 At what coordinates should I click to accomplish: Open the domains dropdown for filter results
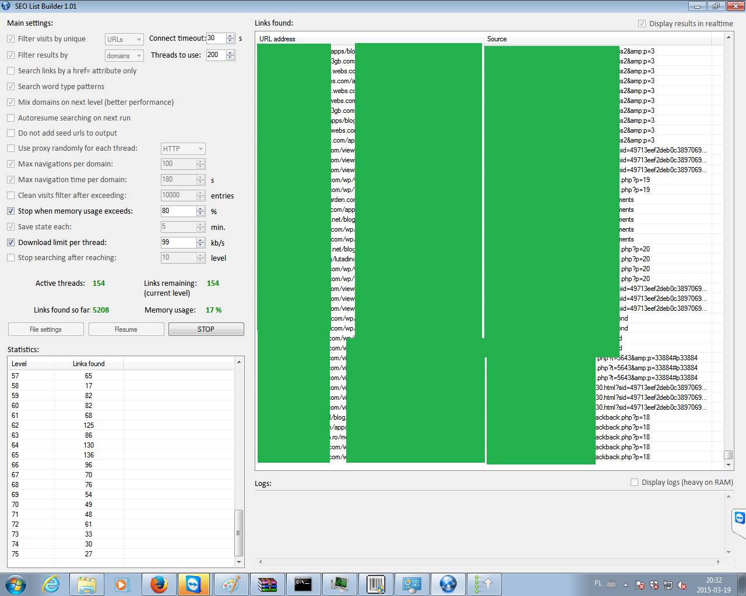pyautogui.click(x=124, y=55)
